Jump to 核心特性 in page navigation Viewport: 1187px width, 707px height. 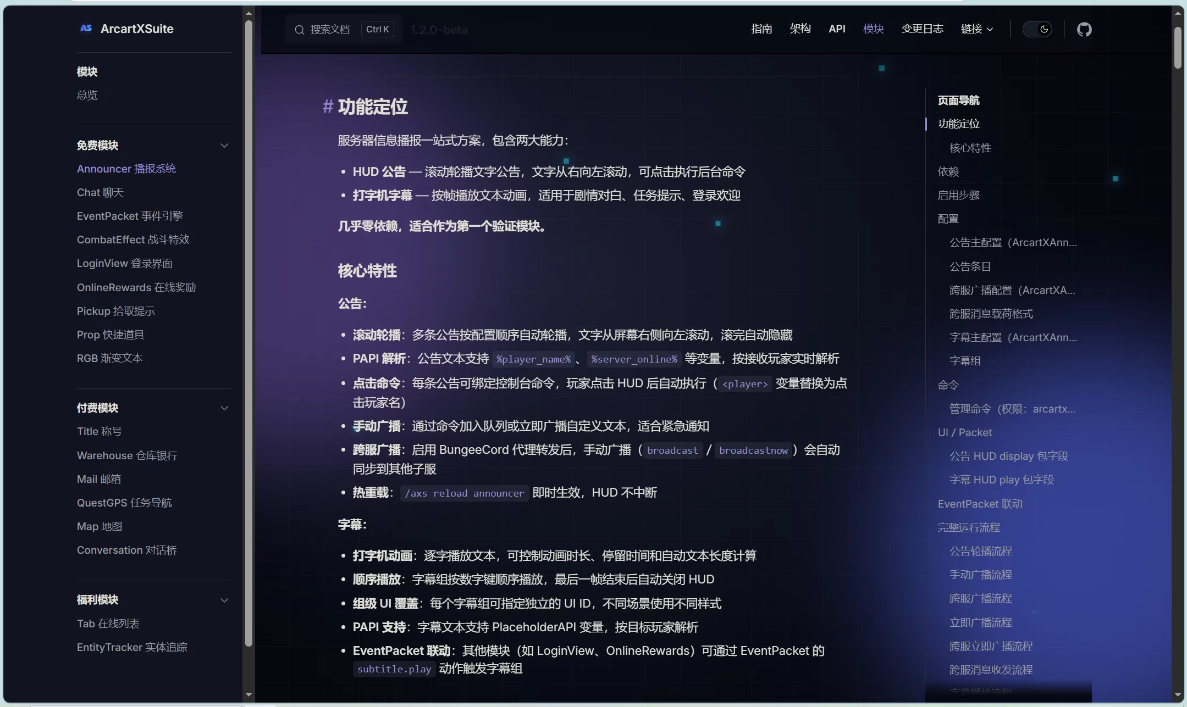970,148
